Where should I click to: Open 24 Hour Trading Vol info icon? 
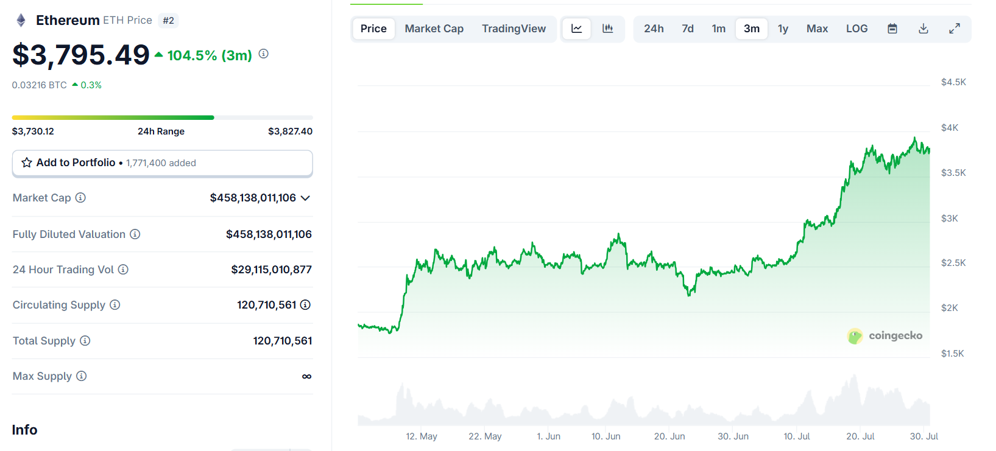[x=123, y=270]
